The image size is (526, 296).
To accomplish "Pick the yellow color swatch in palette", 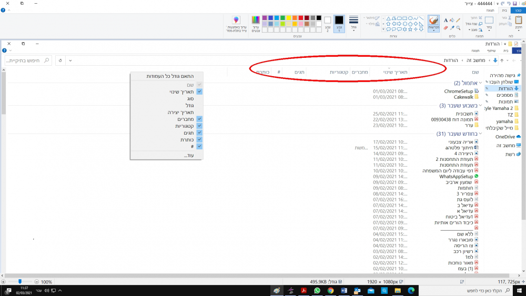I will pyautogui.click(x=288, y=18).
